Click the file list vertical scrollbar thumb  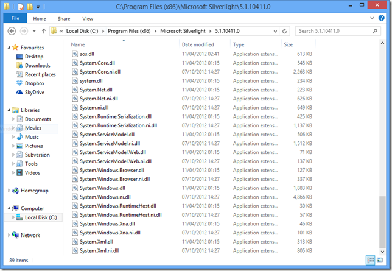(382, 222)
